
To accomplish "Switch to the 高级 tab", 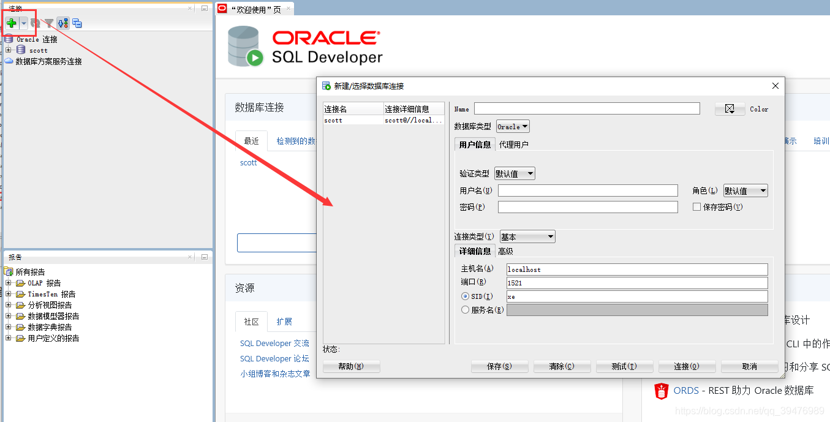I will (x=505, y=251).
